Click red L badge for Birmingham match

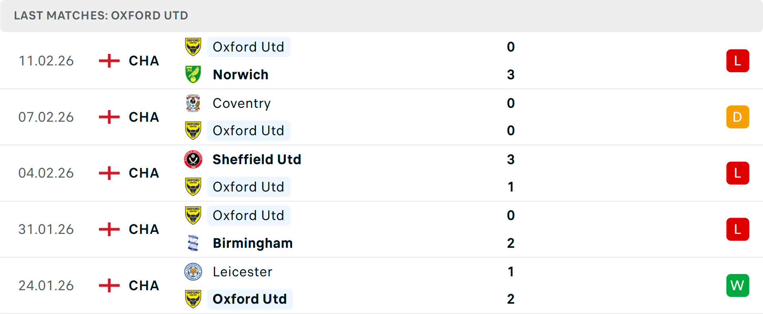coord(738,229)
